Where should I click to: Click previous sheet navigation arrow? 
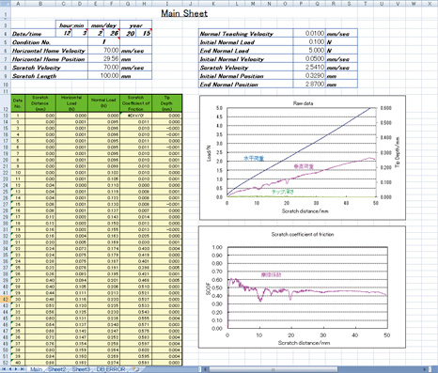click(x=10, y=369)
